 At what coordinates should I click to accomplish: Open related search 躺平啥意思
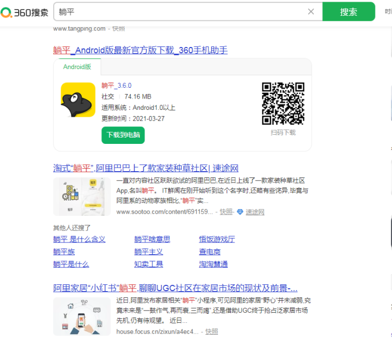coord(152,239)
